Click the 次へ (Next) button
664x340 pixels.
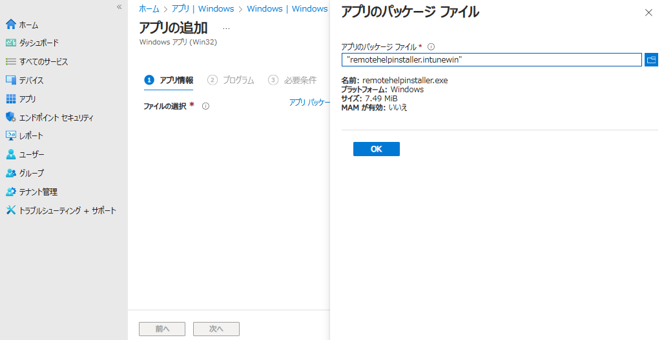(216, 328)
